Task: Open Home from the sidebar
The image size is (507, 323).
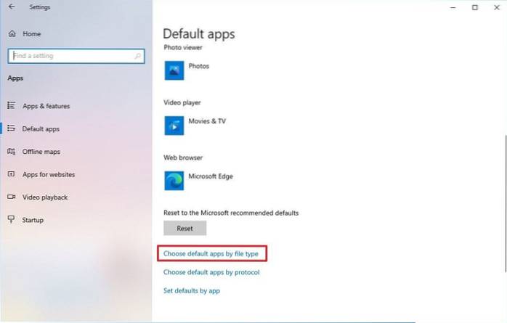Action: coord(31,33)
